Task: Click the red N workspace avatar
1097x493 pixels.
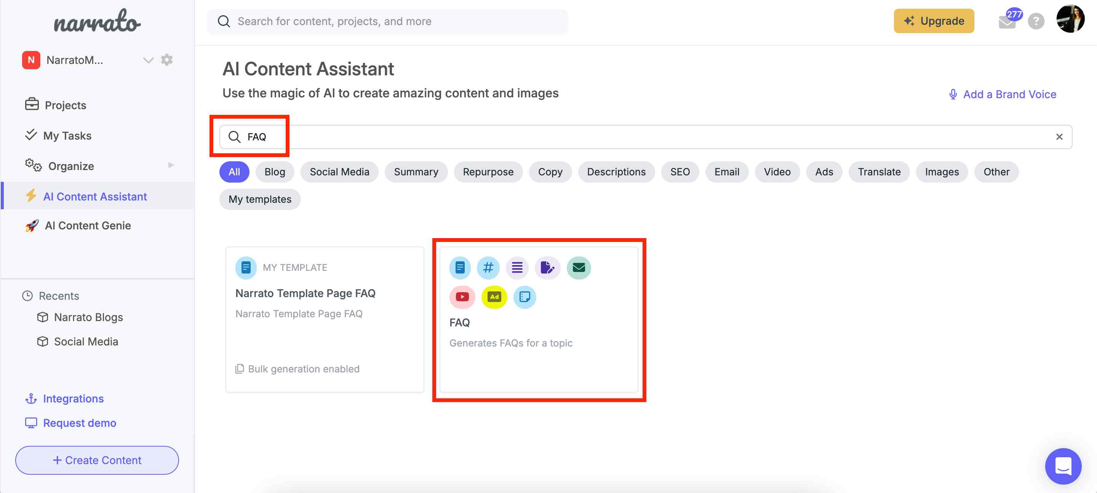Action: pos(31,60)
